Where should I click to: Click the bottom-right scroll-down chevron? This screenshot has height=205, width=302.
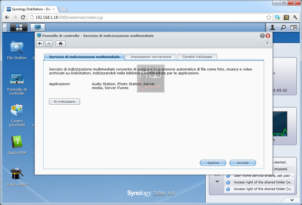[292, 200]
